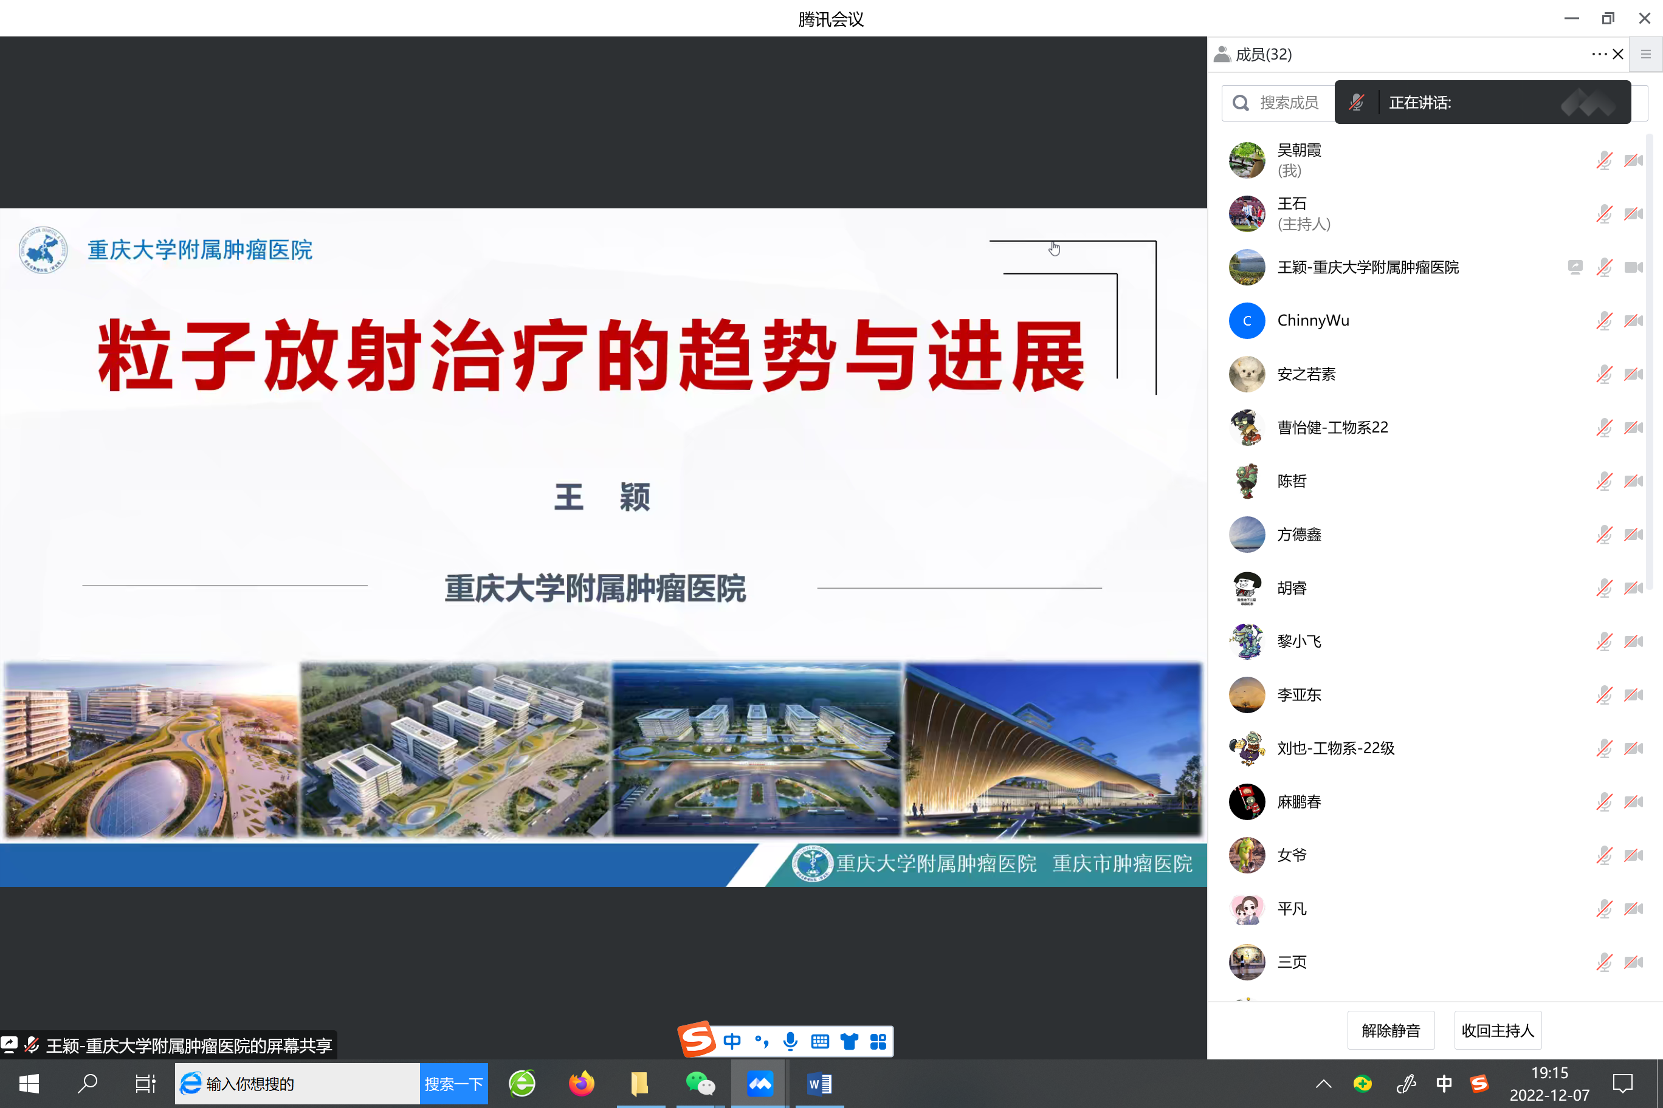Click the members list scrollbar
Screen dimensions: 1663x1108
point(1650,362)
